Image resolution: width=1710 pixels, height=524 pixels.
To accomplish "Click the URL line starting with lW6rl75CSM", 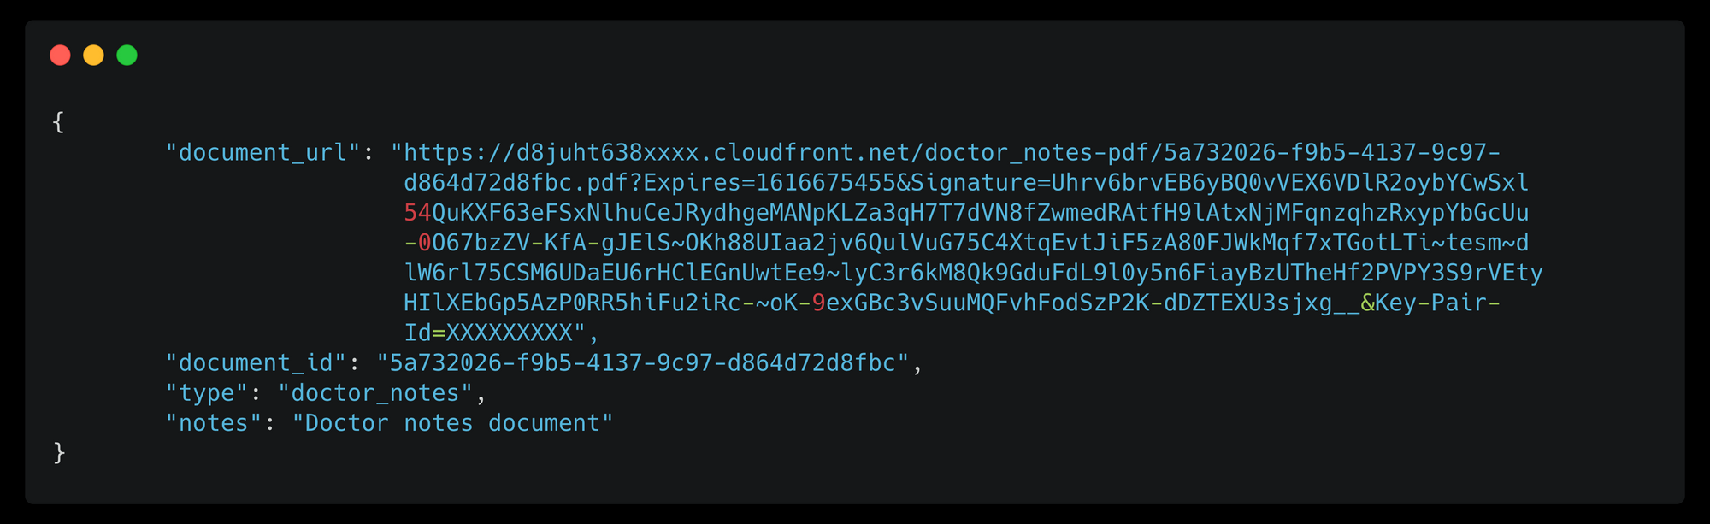I will (974, 274).
